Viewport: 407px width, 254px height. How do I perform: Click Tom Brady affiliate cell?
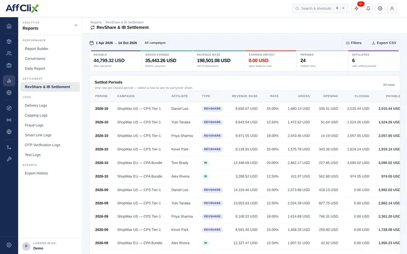click(x=180, y=163)
